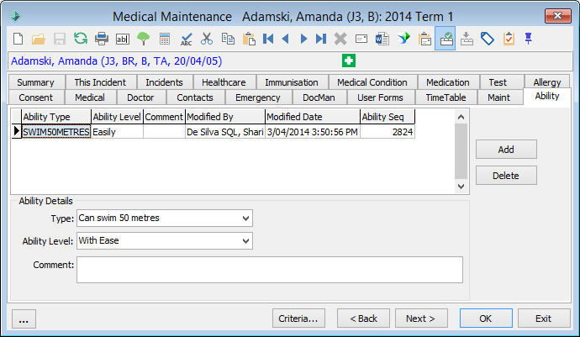Screen dimensions: 580x337
Task: Click the New document icon
Action: tap(18, 39)
